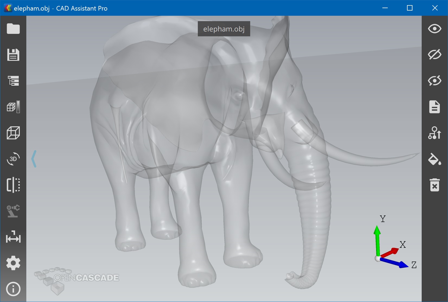Viewport: 448px width, 302px height.
Task: Delete the object with trash icon
Action: coord(434,185)
